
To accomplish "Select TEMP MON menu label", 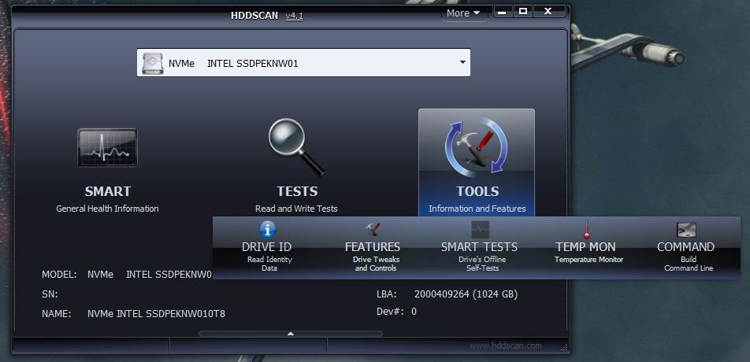I will coord(585,247).
